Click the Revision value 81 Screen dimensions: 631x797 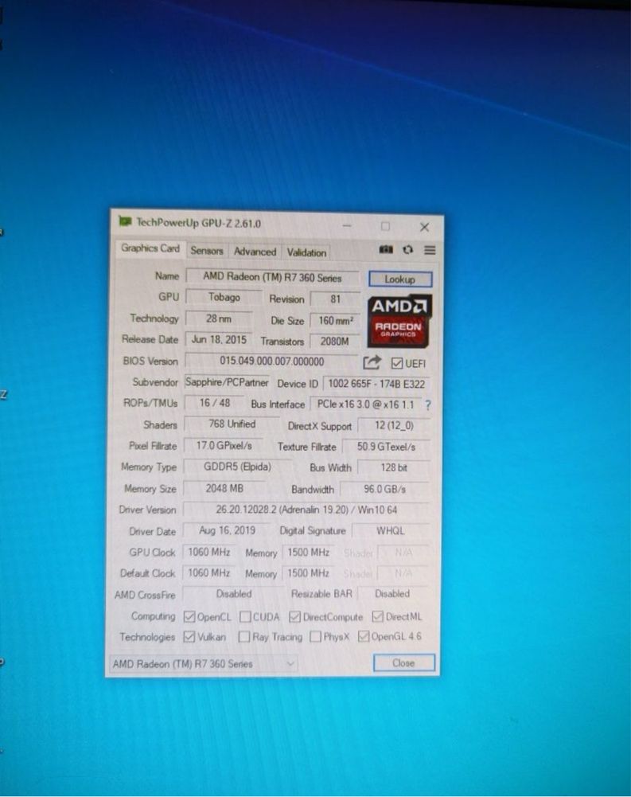click(335, 299)
